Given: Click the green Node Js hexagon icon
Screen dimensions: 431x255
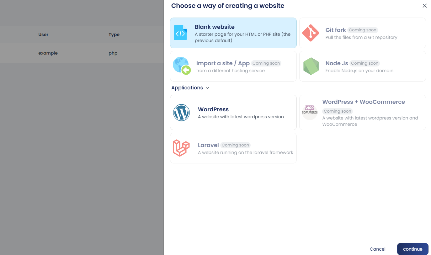Looking at the screenshot, I should click(x=311, y=66).
